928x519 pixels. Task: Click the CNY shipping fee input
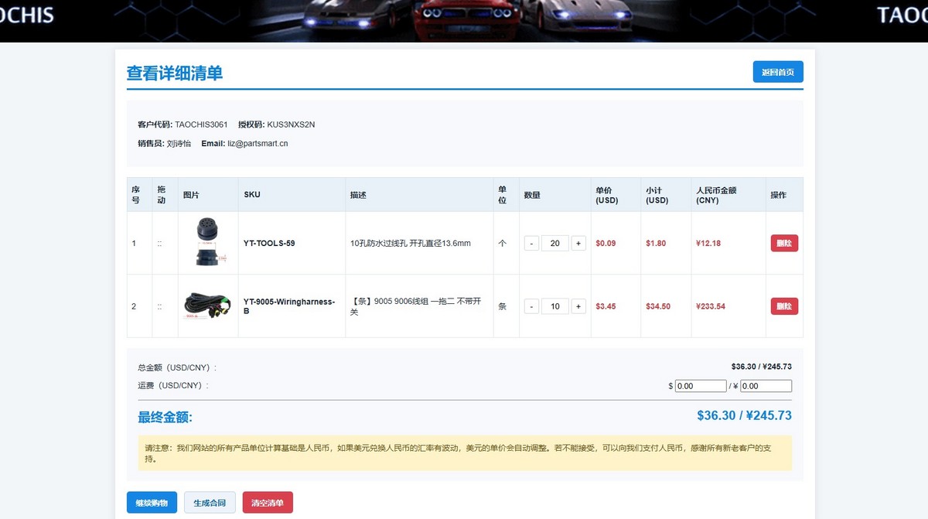click(x=766, y=386)
